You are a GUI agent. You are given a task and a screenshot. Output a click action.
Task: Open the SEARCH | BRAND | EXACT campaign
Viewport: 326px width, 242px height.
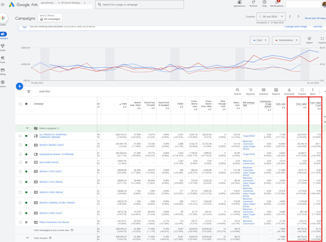click(x=52, y=145)
